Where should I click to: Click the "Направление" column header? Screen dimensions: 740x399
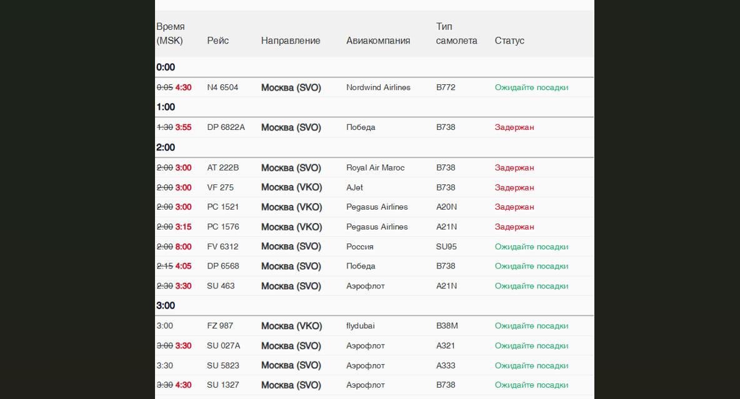[x=291, y=41]
